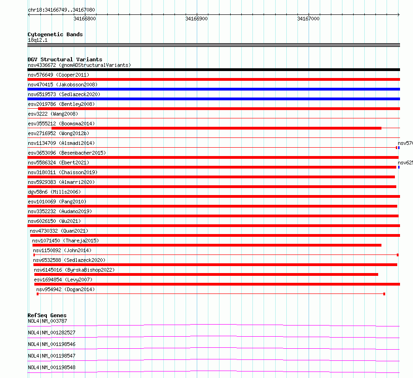Click the red bar under esv1694854 Levy2007

point(217,284)
